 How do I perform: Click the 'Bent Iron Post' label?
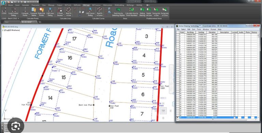[85, 105]
